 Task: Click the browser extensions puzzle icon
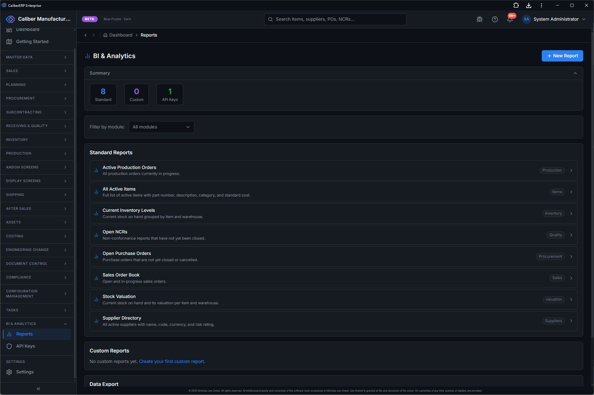click(516, 5)
